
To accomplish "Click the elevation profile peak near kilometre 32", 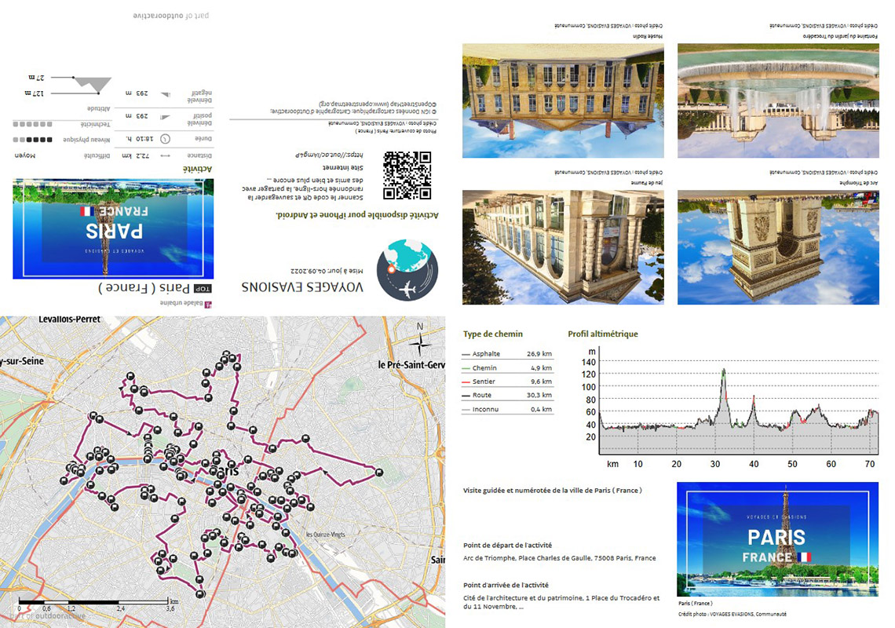I will point(724,371).
